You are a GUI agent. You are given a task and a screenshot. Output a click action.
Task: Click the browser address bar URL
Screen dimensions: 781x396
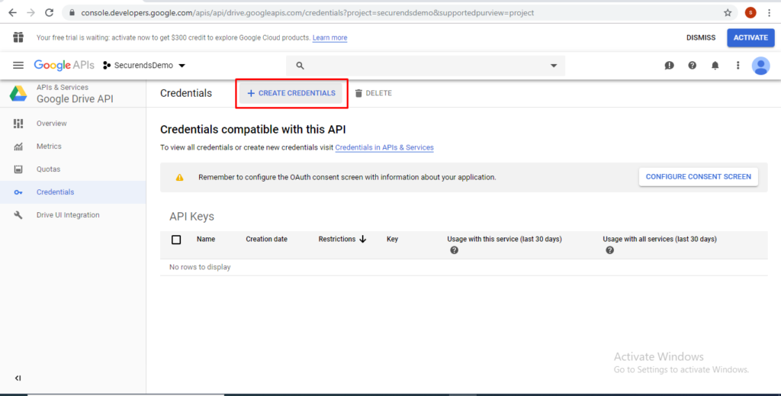tap(307, 13)
